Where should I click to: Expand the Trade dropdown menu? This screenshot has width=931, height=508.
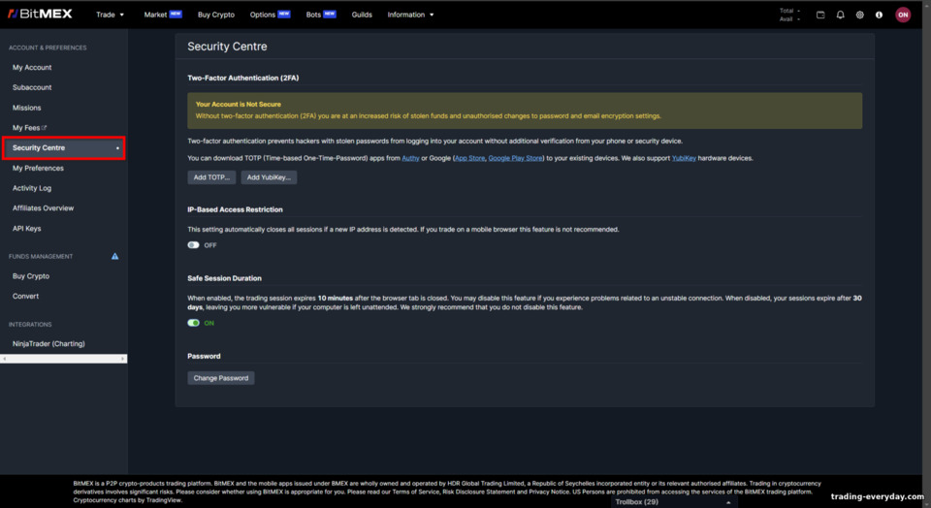point(111,15)
